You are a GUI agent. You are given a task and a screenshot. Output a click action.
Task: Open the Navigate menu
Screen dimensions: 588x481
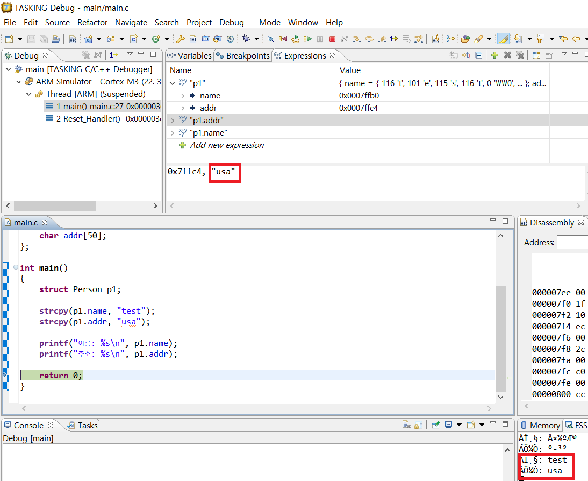(x=131, y=23)
